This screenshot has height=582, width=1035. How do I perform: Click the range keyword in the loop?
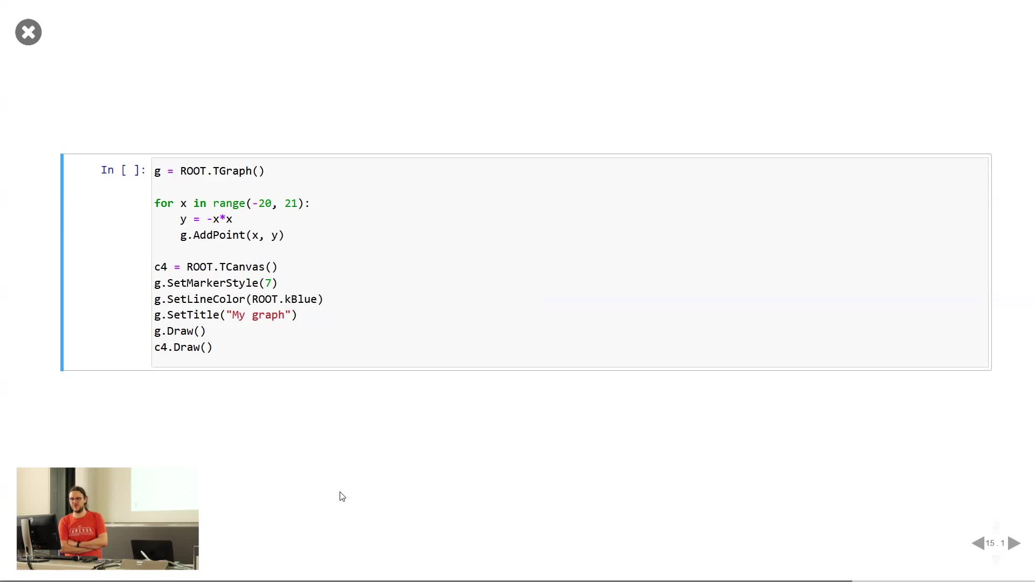tap(229, 204)
